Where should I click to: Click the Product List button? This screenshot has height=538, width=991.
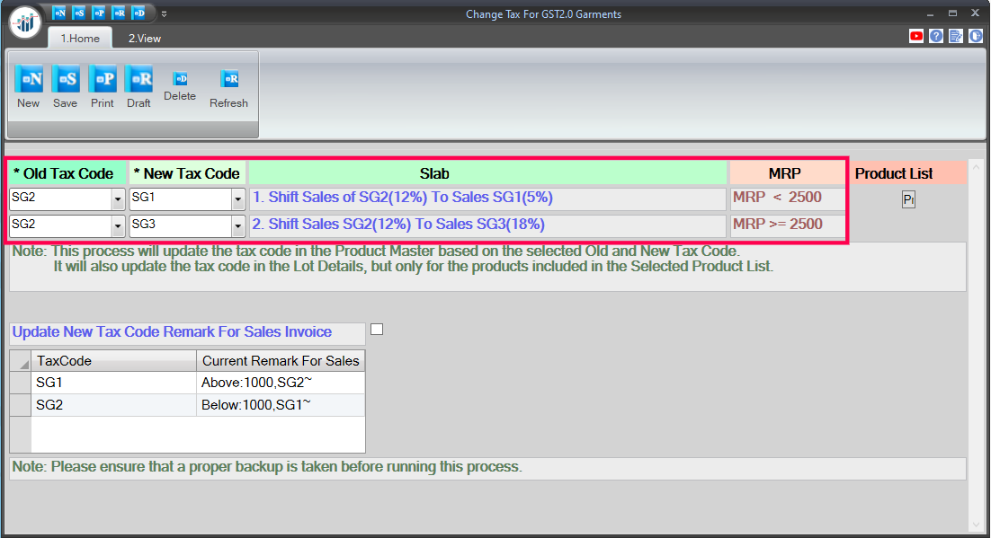tap(908, 199)
